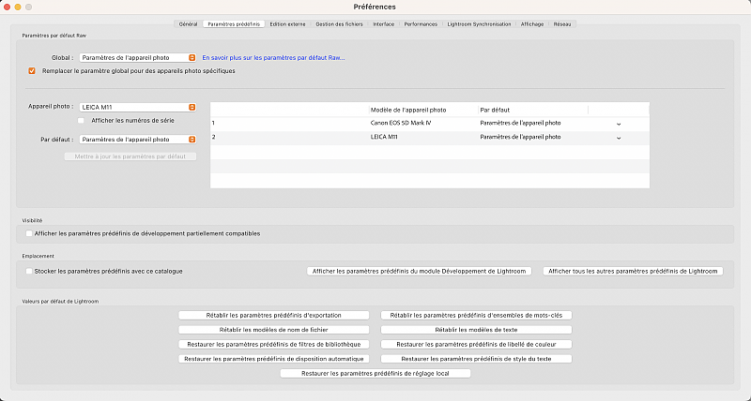Image resolution: width=751 pixels, height=401 pixels.
Task: Select the Performances tab
Action: 427,23
